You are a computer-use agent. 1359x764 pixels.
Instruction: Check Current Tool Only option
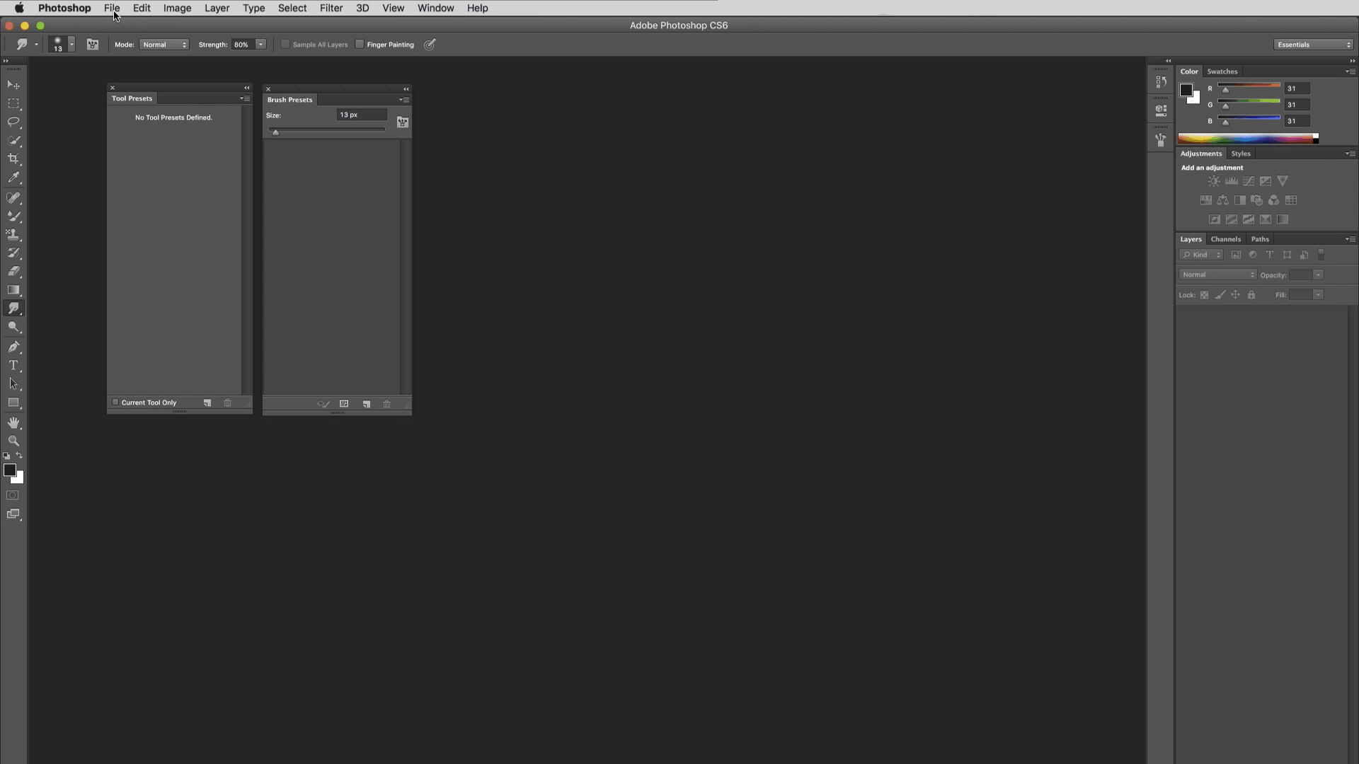(x=115, y=403)
